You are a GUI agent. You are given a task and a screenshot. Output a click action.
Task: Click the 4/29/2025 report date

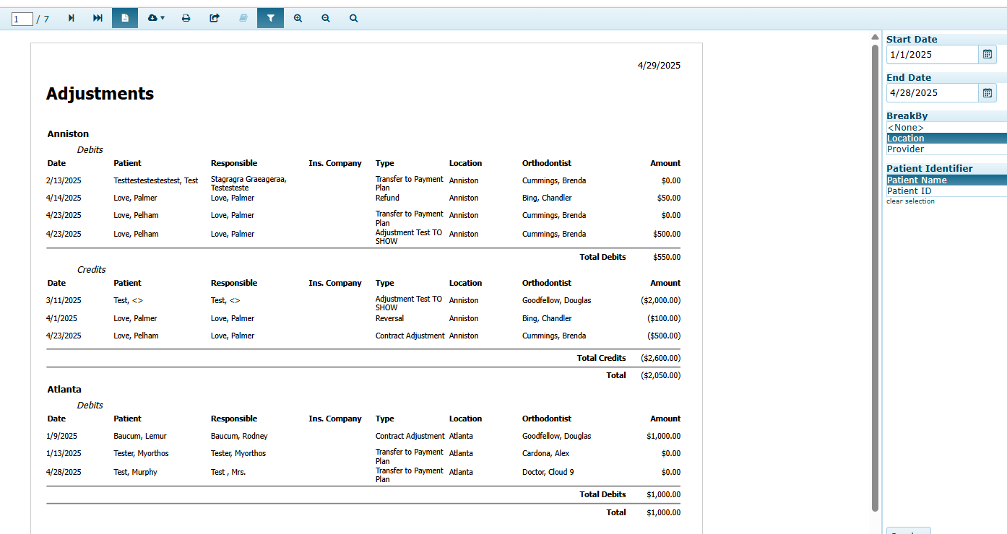coord(659,66)
